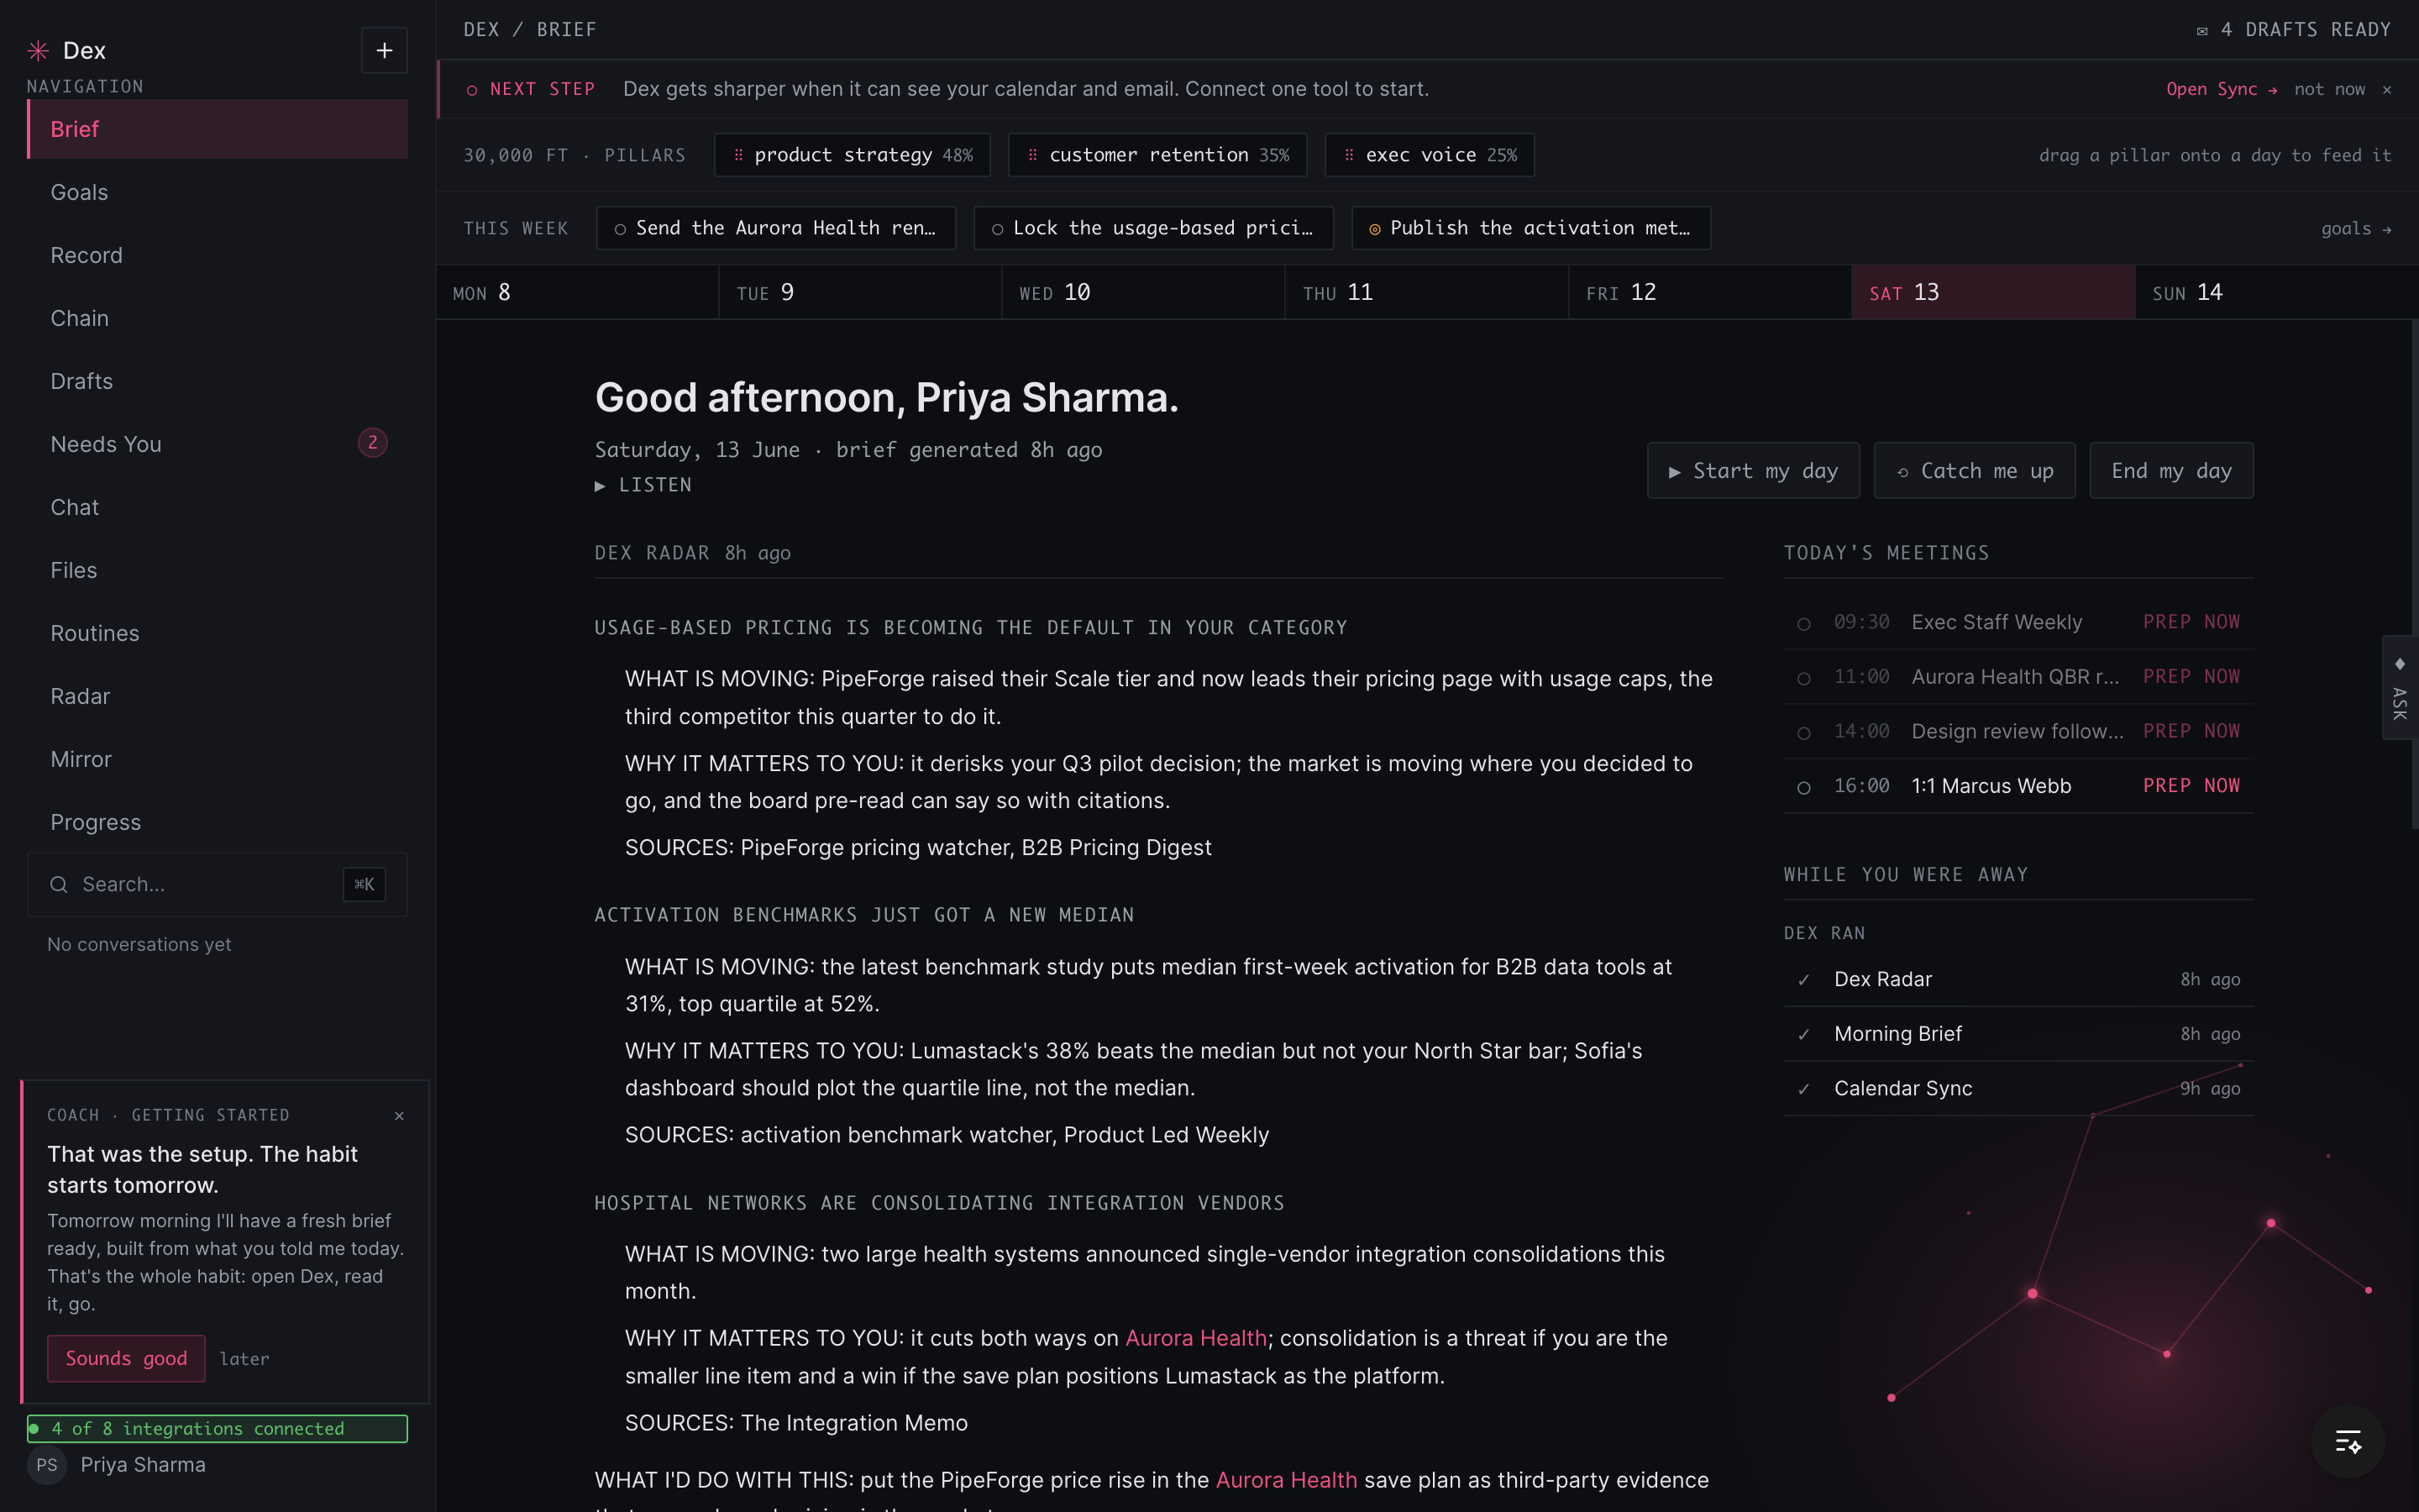Image resolution: width=2419 pixels, height=1512 pixels.
Task: Select the SUN 14 day tab
Action: coord(2276,292)
